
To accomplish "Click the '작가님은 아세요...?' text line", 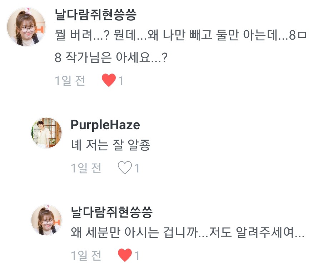I will tap(111, 58).
